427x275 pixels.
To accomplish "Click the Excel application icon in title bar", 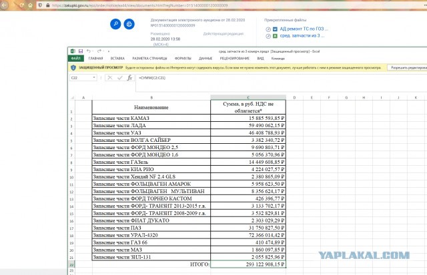I will coord(73,51).
